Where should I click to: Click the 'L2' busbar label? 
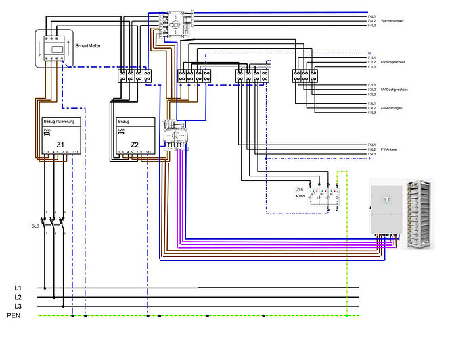click(x=18, y=297)
